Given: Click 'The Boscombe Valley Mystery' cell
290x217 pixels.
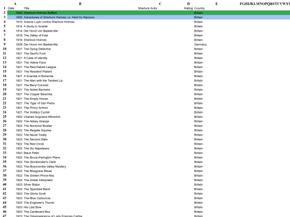Looking at the screenshot, I should coord(45,167).
